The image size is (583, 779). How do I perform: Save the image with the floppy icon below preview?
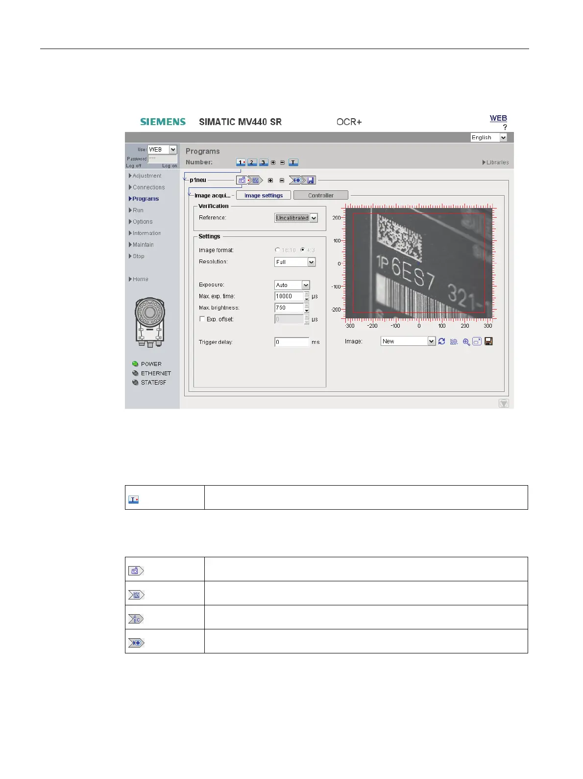(x=488, y=341)
